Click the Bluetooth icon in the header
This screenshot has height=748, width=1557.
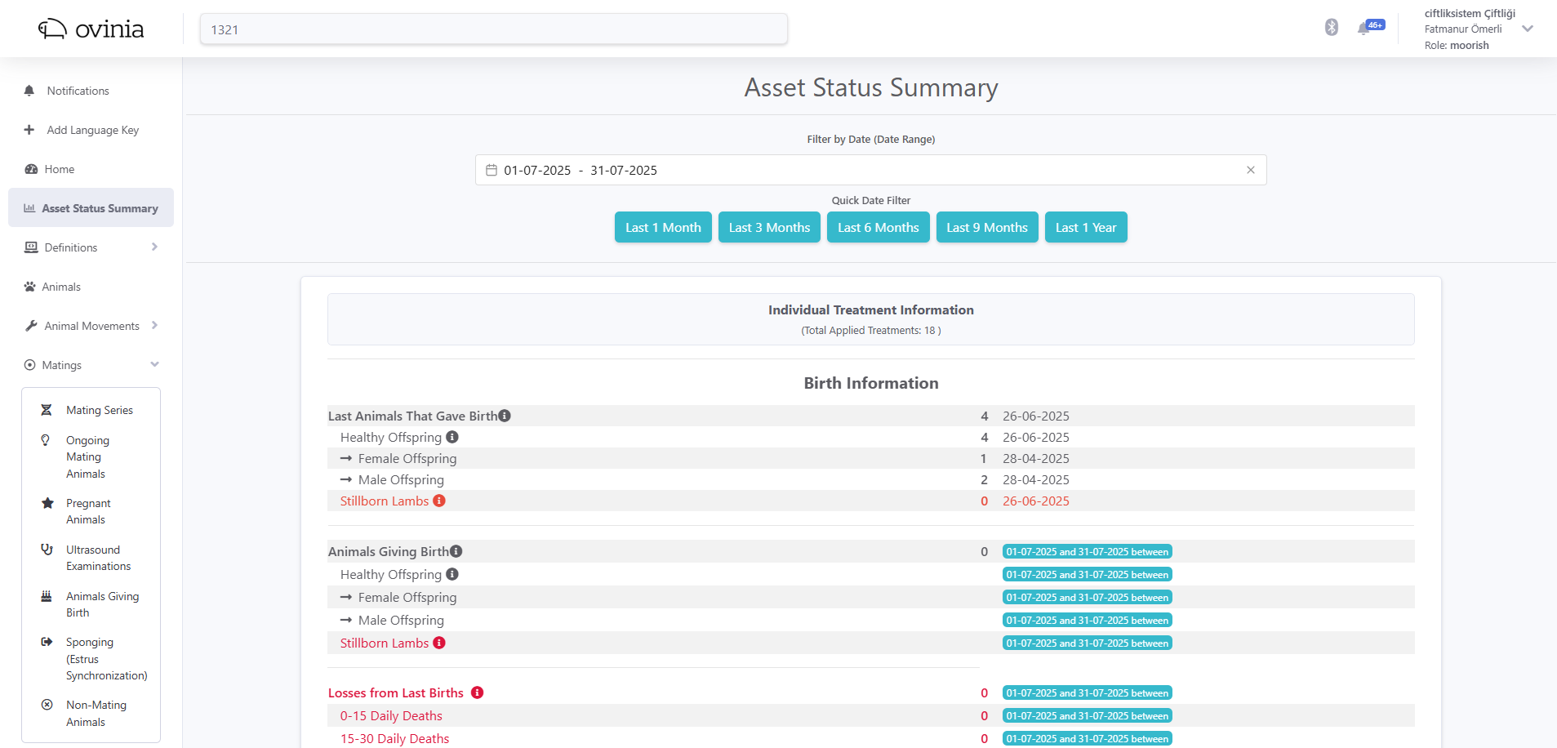point(1331,28)
